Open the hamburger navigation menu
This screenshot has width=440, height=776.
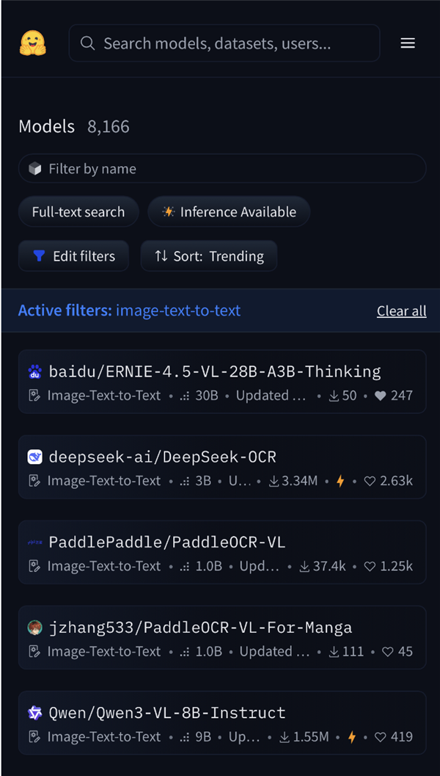408,43
